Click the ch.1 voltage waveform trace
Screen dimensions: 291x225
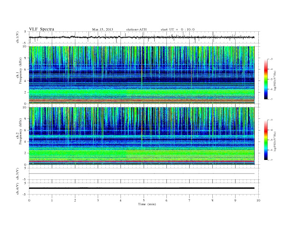coord(141,37)
